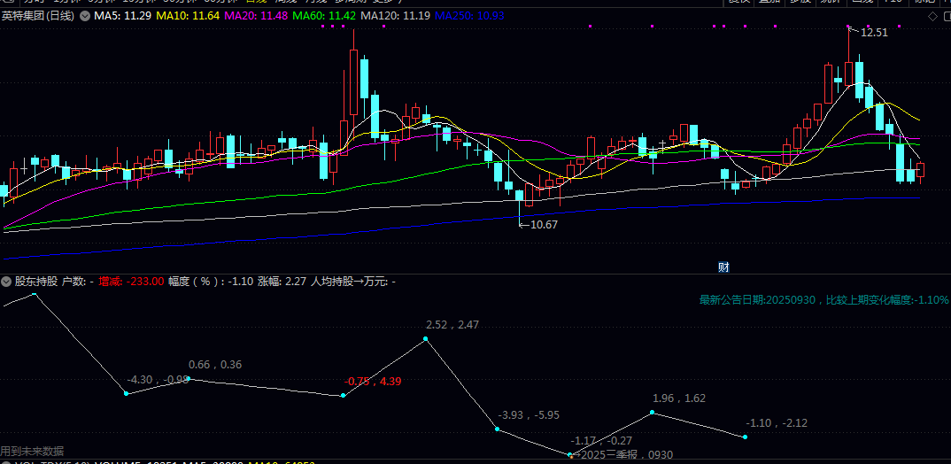Screen dimensions: 951x464
Task: Select the green MA60: 11.42 label
Action: (323, 16)
